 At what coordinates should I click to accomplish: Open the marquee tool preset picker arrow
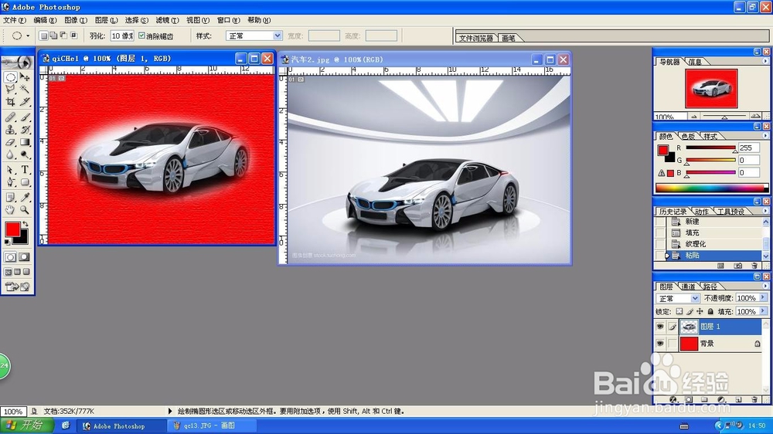point(28,36)
